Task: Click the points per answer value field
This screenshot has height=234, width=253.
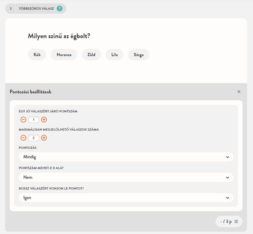Action: click(33, 119)
